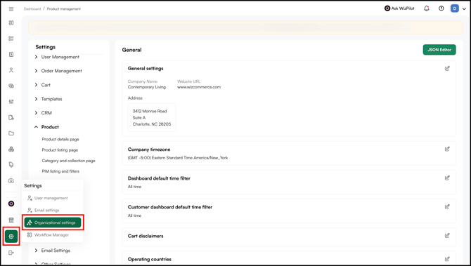Edit Company timezone via pencil icon
This screenshot has width=471, height=266.
(447, 149)
